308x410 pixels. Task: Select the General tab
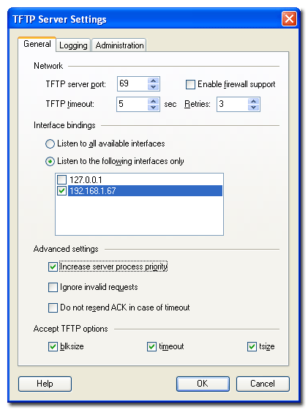coord(37,44)
